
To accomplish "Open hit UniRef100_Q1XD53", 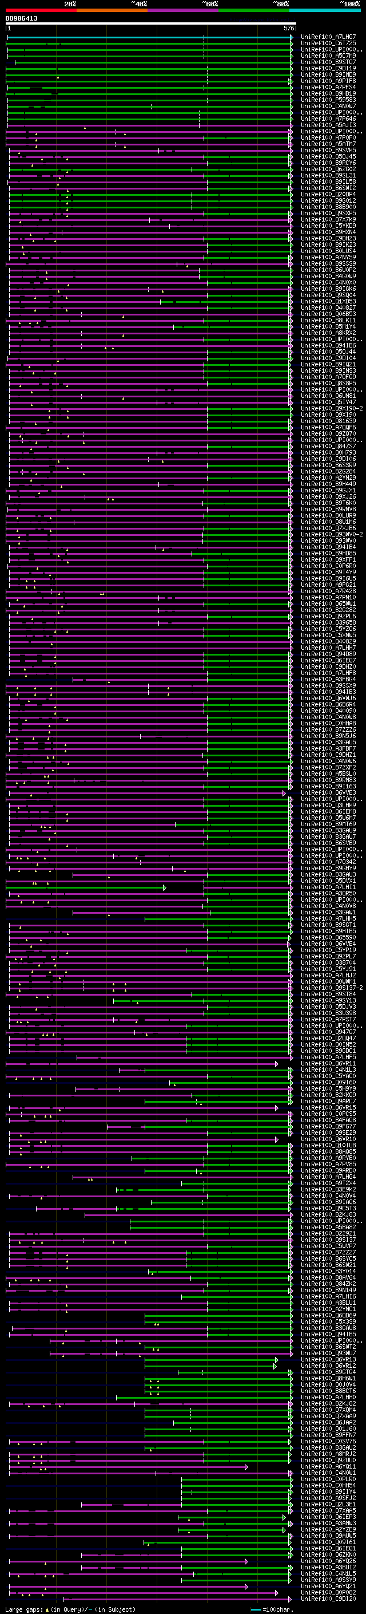I will tap(328, 301).
